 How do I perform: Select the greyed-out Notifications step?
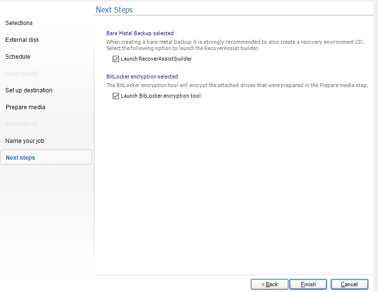(22, 124)
